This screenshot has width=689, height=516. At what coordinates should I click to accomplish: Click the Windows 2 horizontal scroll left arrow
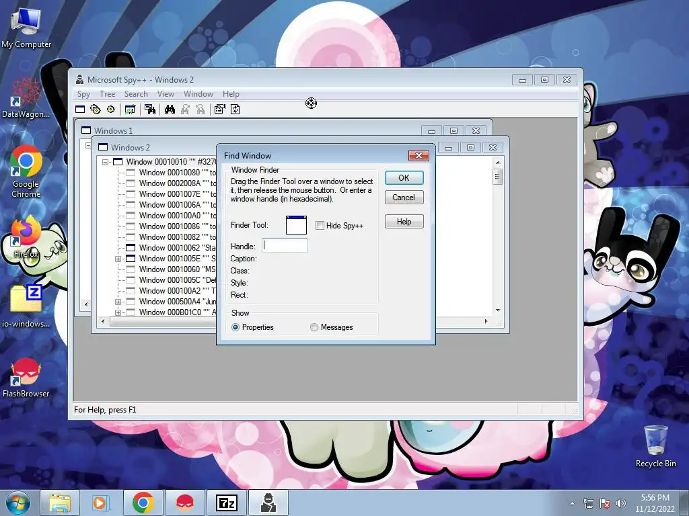coord(103,322)
